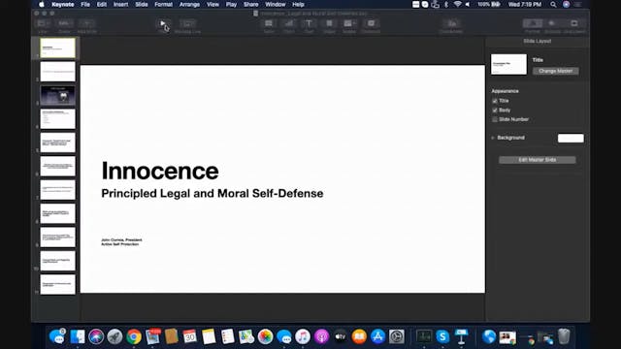Image resolution: width=621 pixels, height=349 pixels.
Task: Open Music app in the dock
Action: click(x=303, y=336)
